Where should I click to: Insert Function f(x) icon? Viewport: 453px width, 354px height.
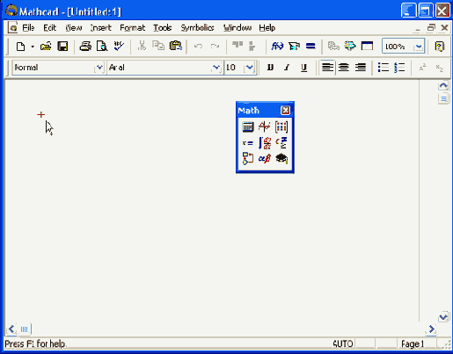(277, 46)
